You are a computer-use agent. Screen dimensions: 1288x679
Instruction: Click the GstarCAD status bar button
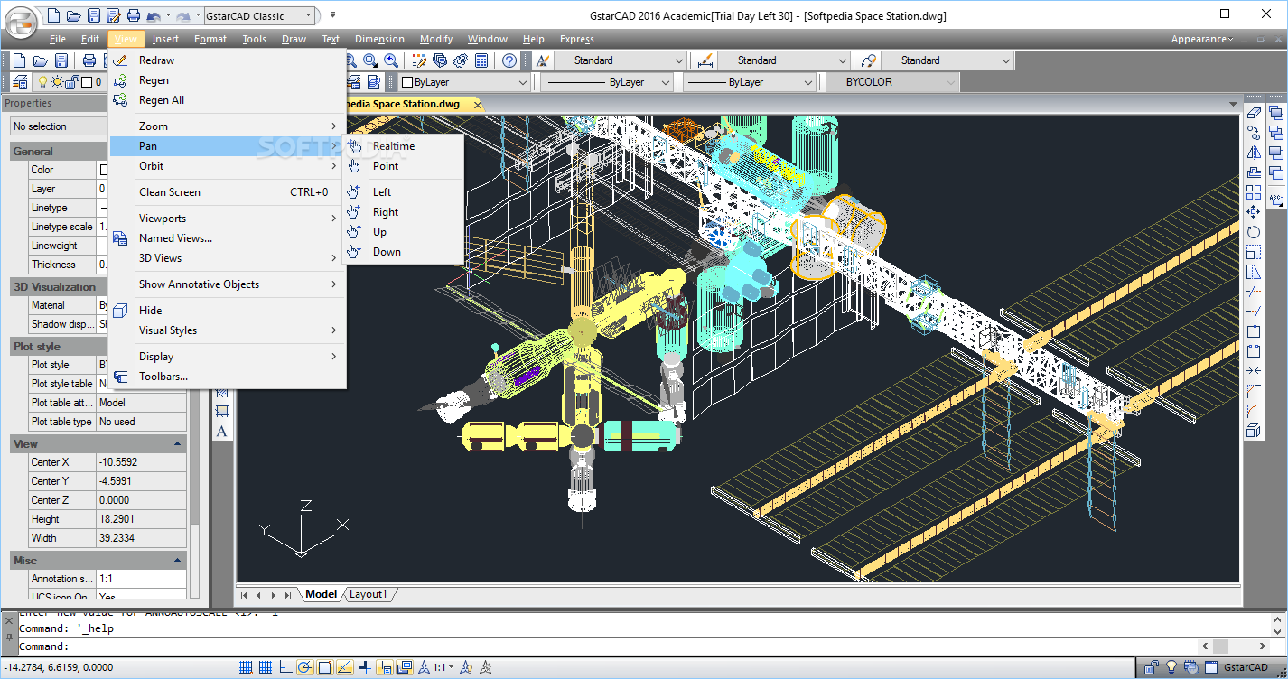pyautogui.click(x=1246, y=668)
